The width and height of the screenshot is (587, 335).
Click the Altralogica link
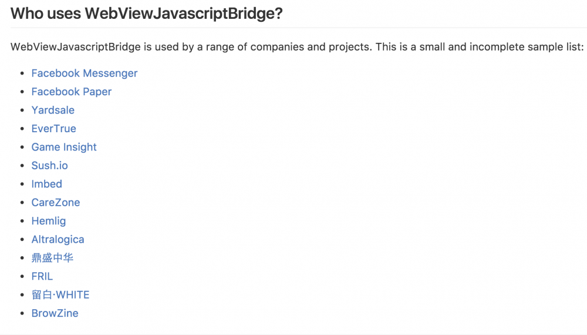58,239
